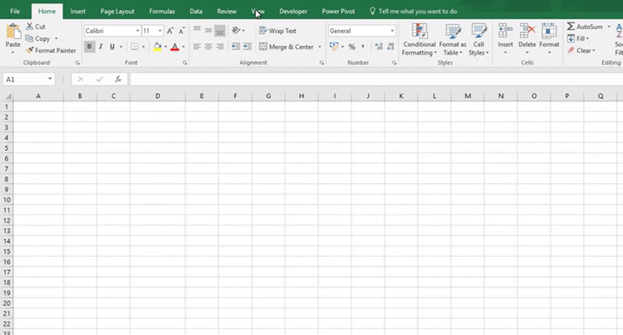Apply Accounting Number Format icon
The height and width of the screenshot is (335, 623).
[x=334, y=46]
